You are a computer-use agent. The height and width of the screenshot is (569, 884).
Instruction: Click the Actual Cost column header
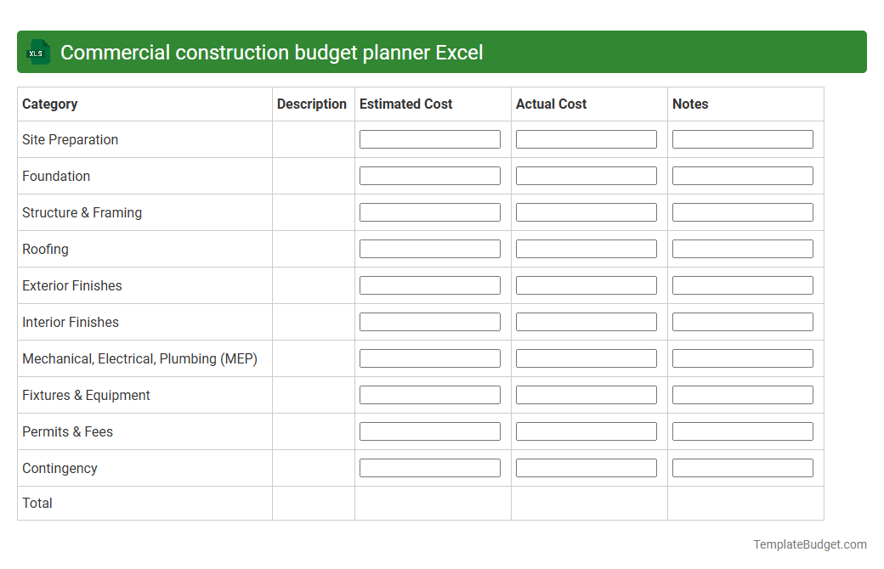point(551,104)
